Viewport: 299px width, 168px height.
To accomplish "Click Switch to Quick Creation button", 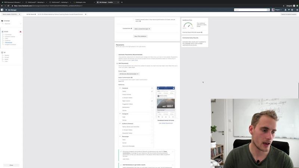I will click(289, 14).
